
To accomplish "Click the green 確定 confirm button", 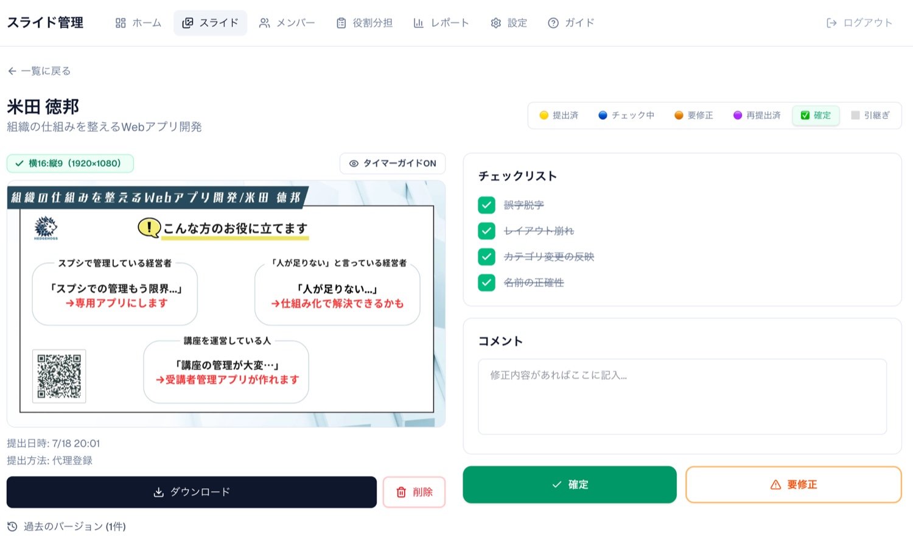I will (x=570, y=485).
